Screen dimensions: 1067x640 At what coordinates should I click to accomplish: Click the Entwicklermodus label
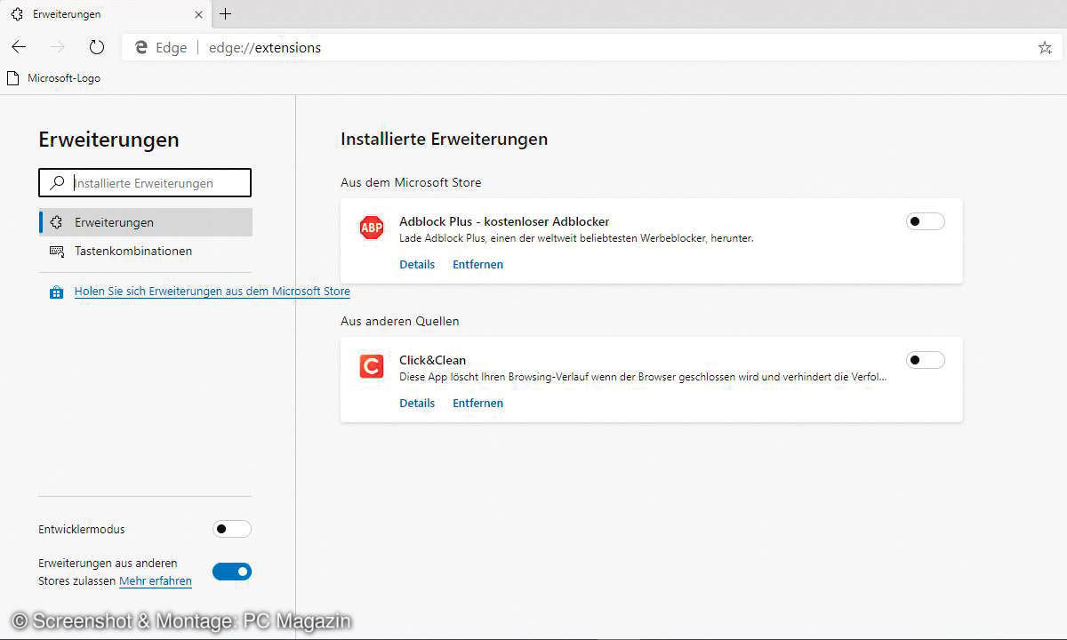[x=82, y=529]
